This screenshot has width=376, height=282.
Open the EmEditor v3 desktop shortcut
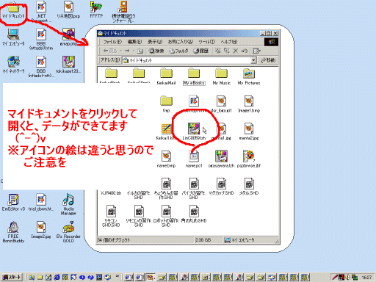tap(13, 203)
